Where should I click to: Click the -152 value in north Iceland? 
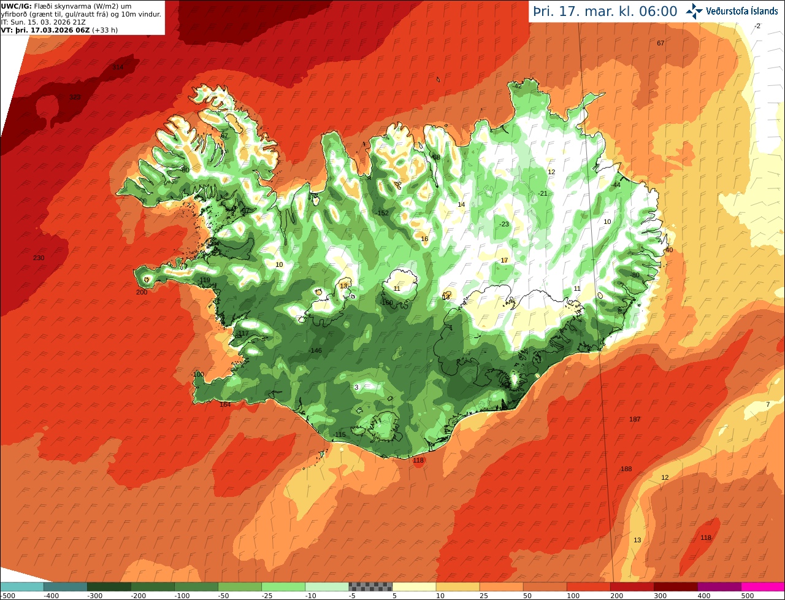(381, 213)
